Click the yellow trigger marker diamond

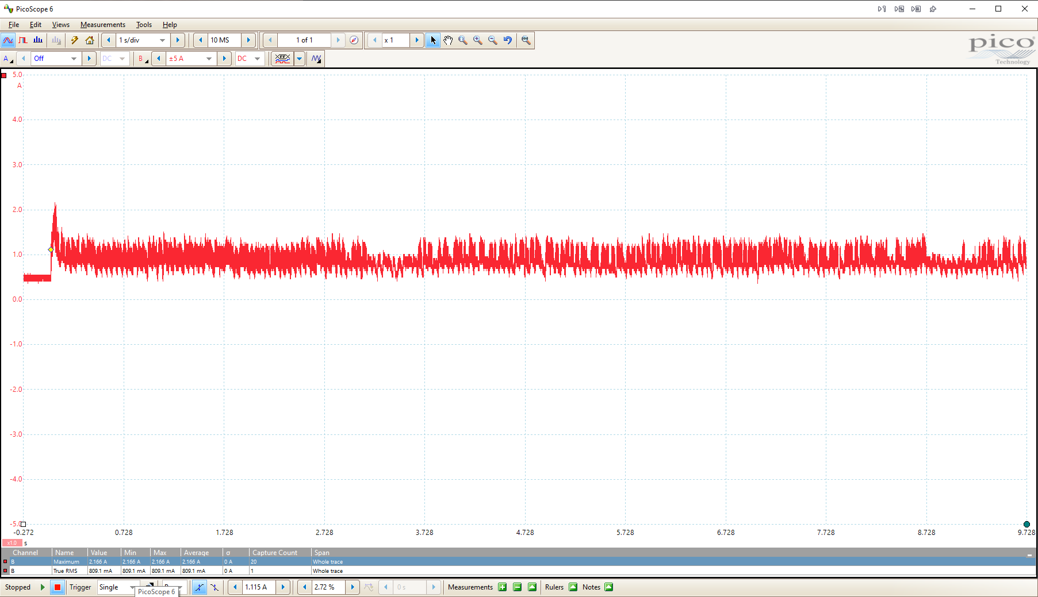(x=51, y=249)
